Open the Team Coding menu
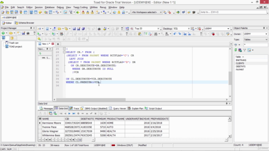Screen dimensions: 269x151 tap(80, 8)
